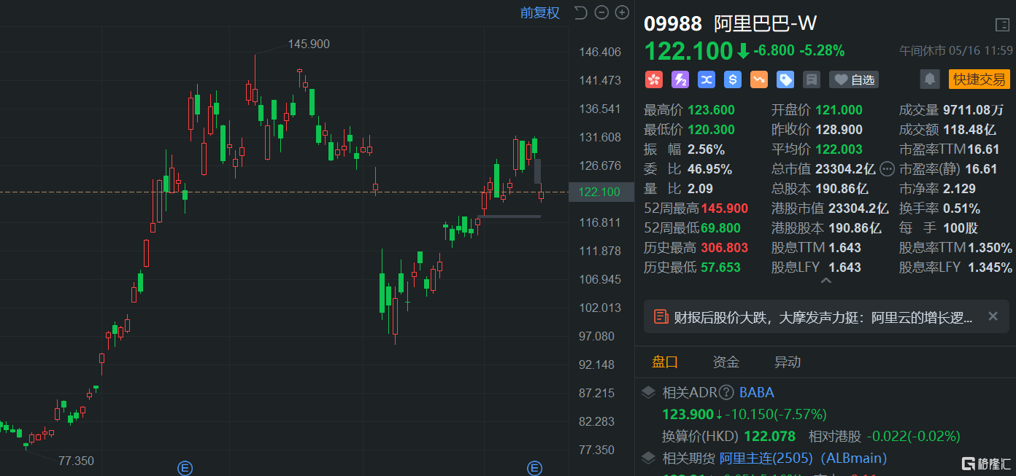
Task: Click the 成交额 value 118.48亿
Action: pyautogui.click(x=969, y=130)
